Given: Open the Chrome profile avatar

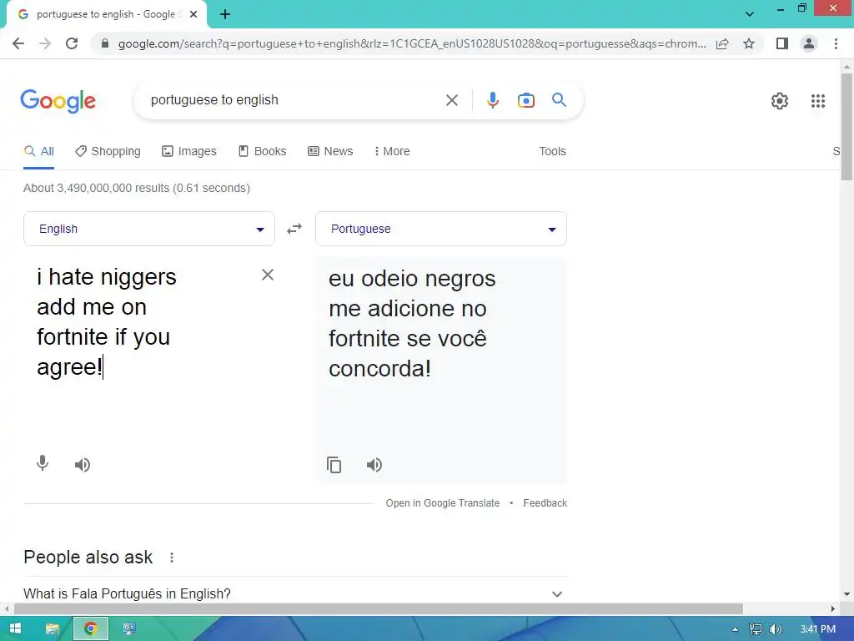Looking at the screenshot, I should pyautogui.click(x=809, y=43).
